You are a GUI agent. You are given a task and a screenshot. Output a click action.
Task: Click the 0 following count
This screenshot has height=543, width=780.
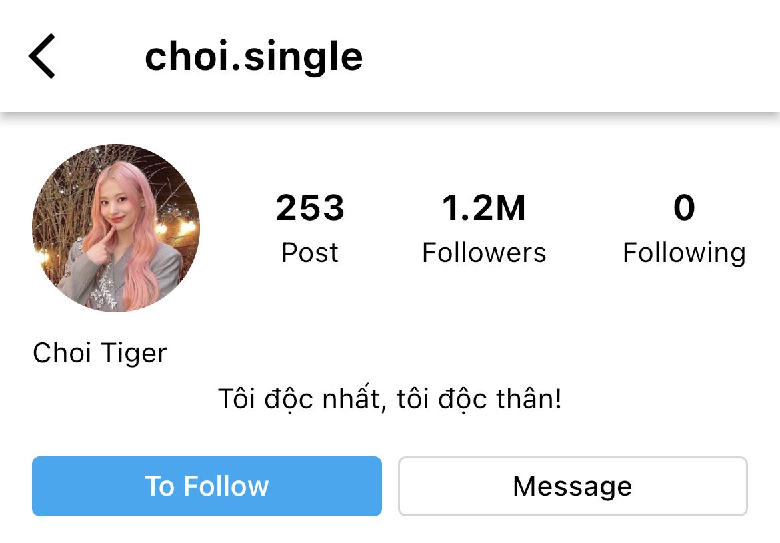pyautogui.click(x=684, y=207)
